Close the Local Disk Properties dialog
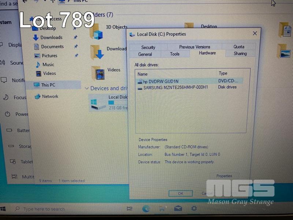This screenshot has height=220, width=293. tap(255, 33)
